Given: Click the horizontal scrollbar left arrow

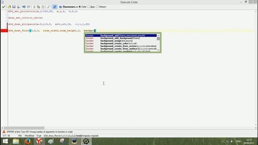Looking at the screenshot, I should pyautogui.click(x=2, y=128).
